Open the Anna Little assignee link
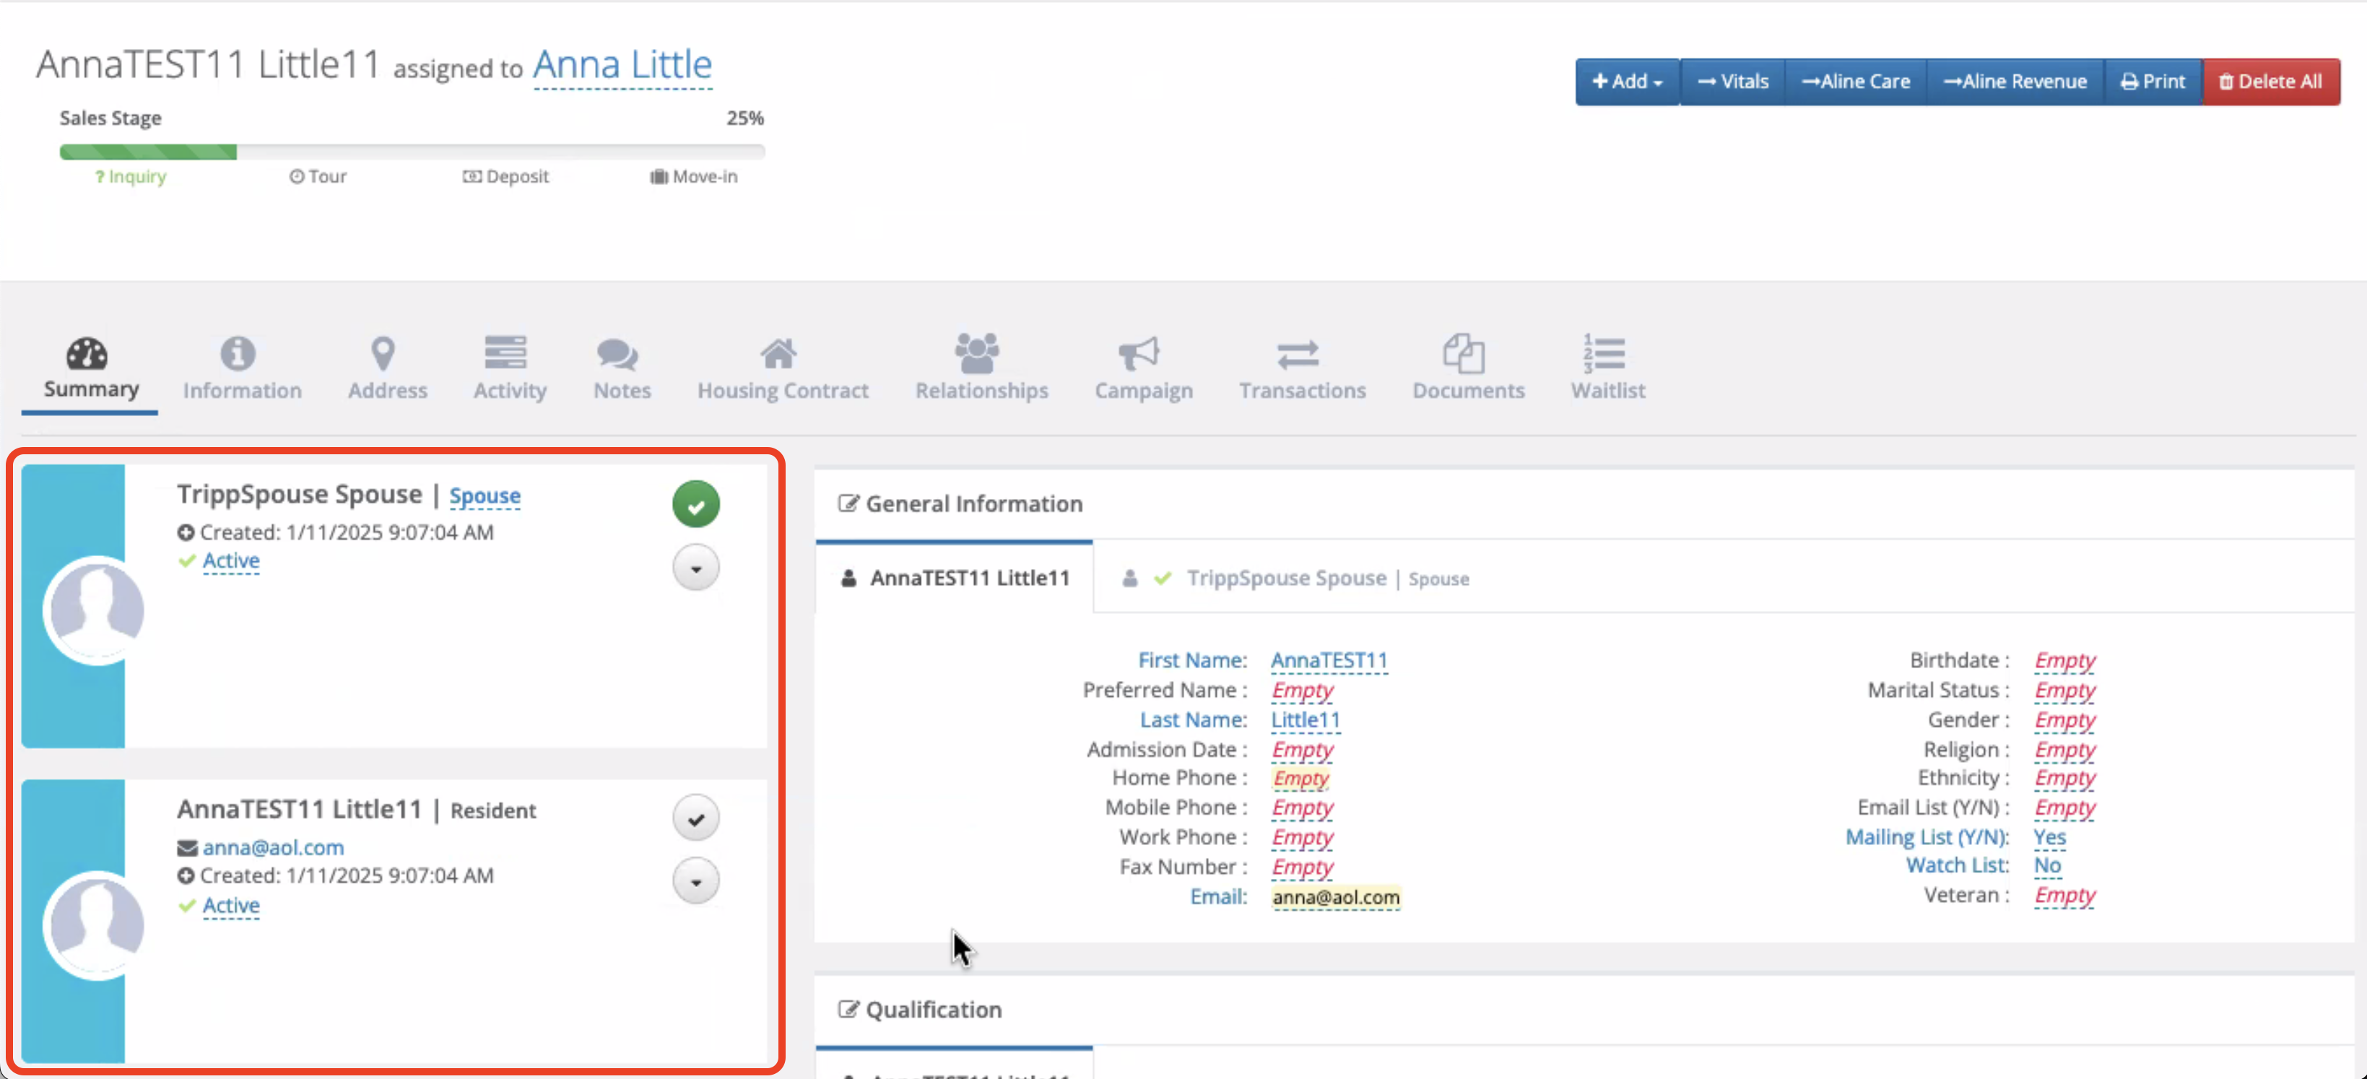 click(622, 65)
